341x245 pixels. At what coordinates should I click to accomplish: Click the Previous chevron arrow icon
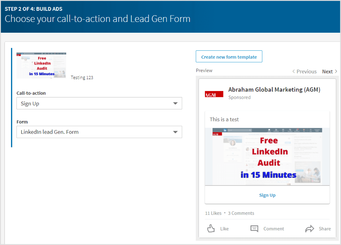tap(294, 71)
